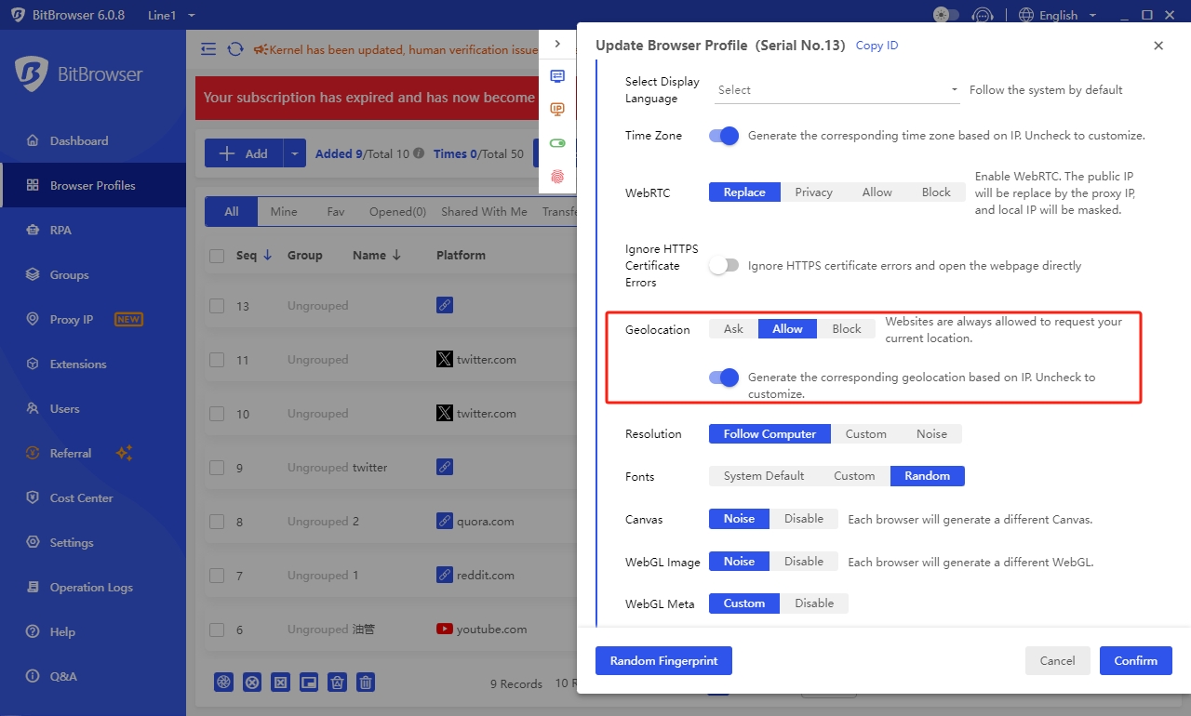Click the YouTube icon in row 6
This screenshot has height=716, width=1191.
445,629
